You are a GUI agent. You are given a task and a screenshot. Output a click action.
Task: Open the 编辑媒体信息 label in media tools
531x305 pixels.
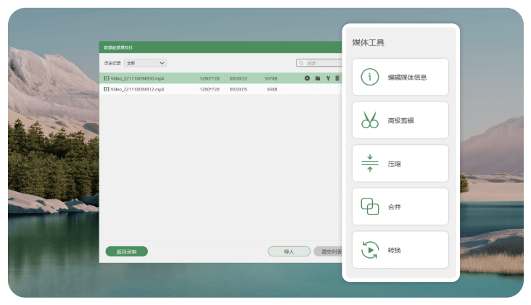point(407,77)
